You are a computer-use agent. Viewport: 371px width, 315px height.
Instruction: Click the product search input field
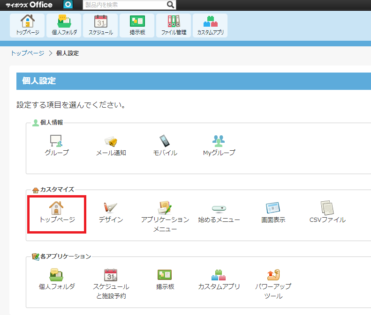click(124, 5)
